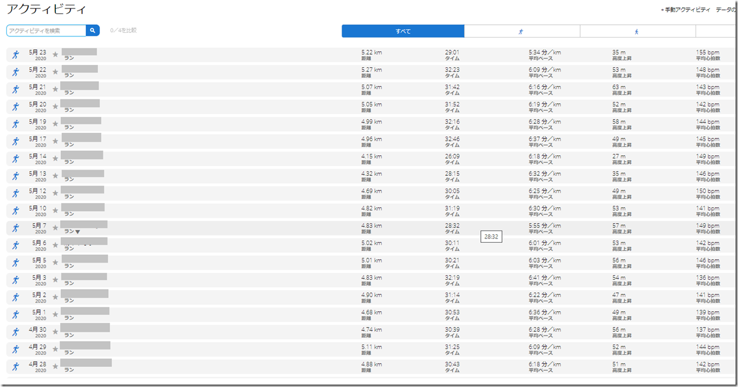The image size is (738, 387).
Task: Click the magnifier search button
Action: (x=93, y=30)
